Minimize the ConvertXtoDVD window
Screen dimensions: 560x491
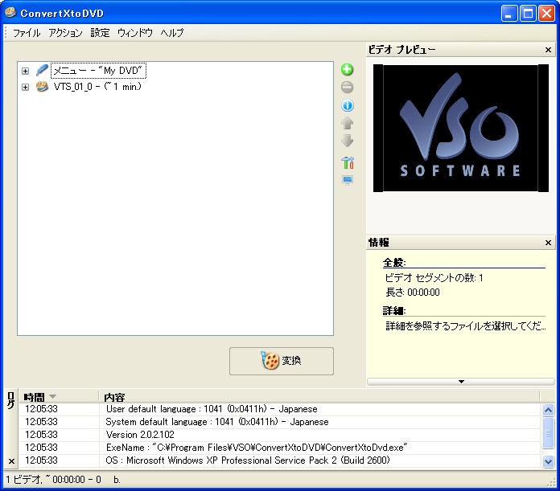pyautogui.click(x=509, y=14)
